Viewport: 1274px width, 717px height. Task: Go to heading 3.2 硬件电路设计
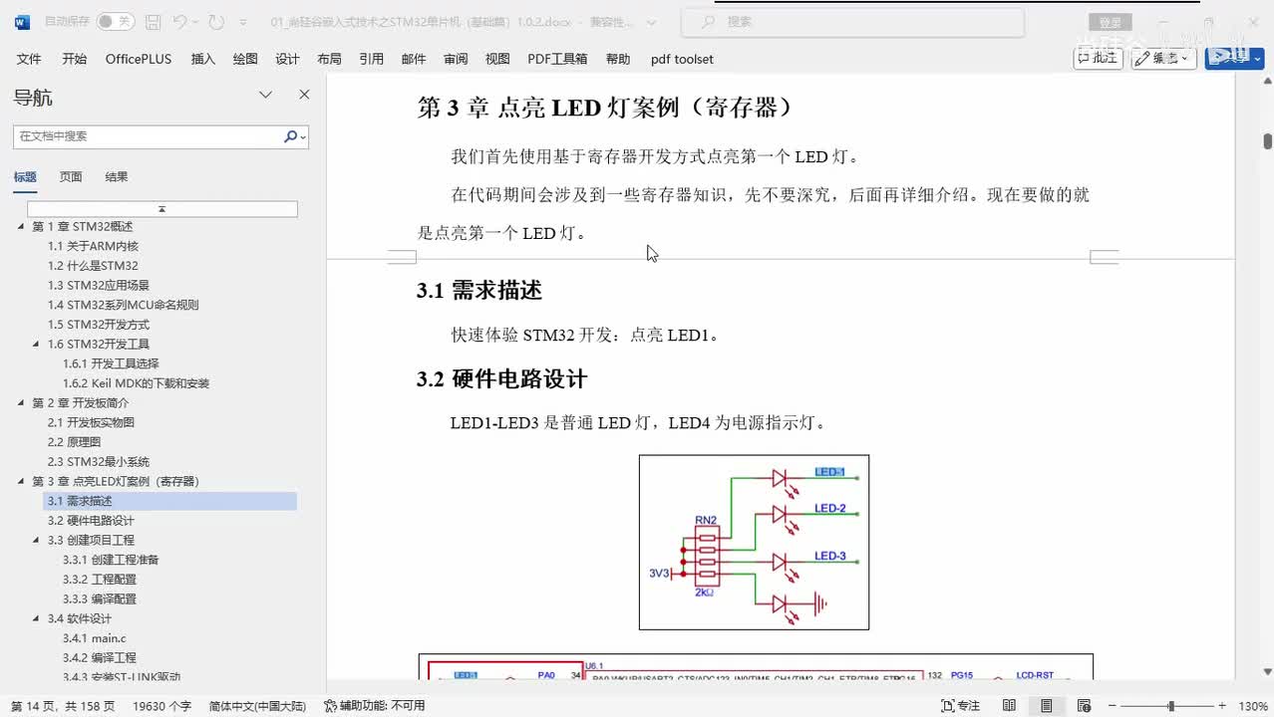coord(91,521)
